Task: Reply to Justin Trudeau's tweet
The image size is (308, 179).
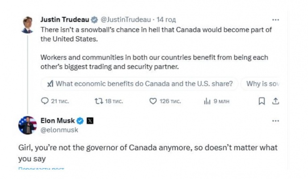Action: [45, 102]
